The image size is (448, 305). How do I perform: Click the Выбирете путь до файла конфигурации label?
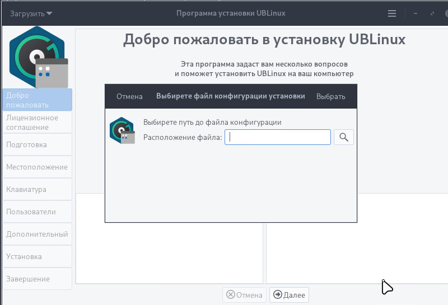tap(212, 122)
